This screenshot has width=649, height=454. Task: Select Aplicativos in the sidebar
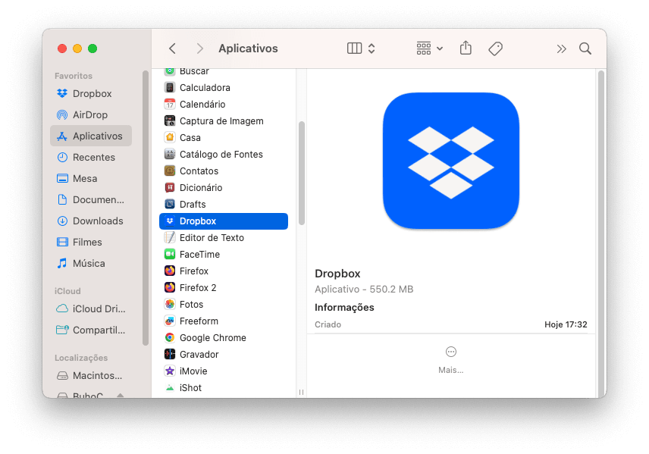coord(91,136)
